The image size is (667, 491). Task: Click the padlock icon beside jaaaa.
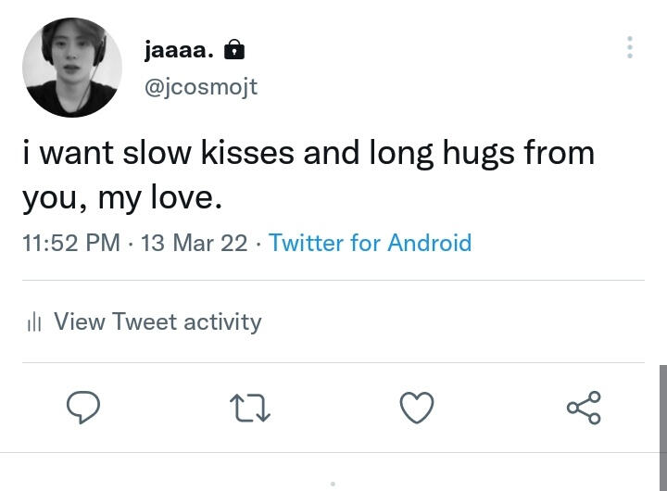click(x=234, y=49)
